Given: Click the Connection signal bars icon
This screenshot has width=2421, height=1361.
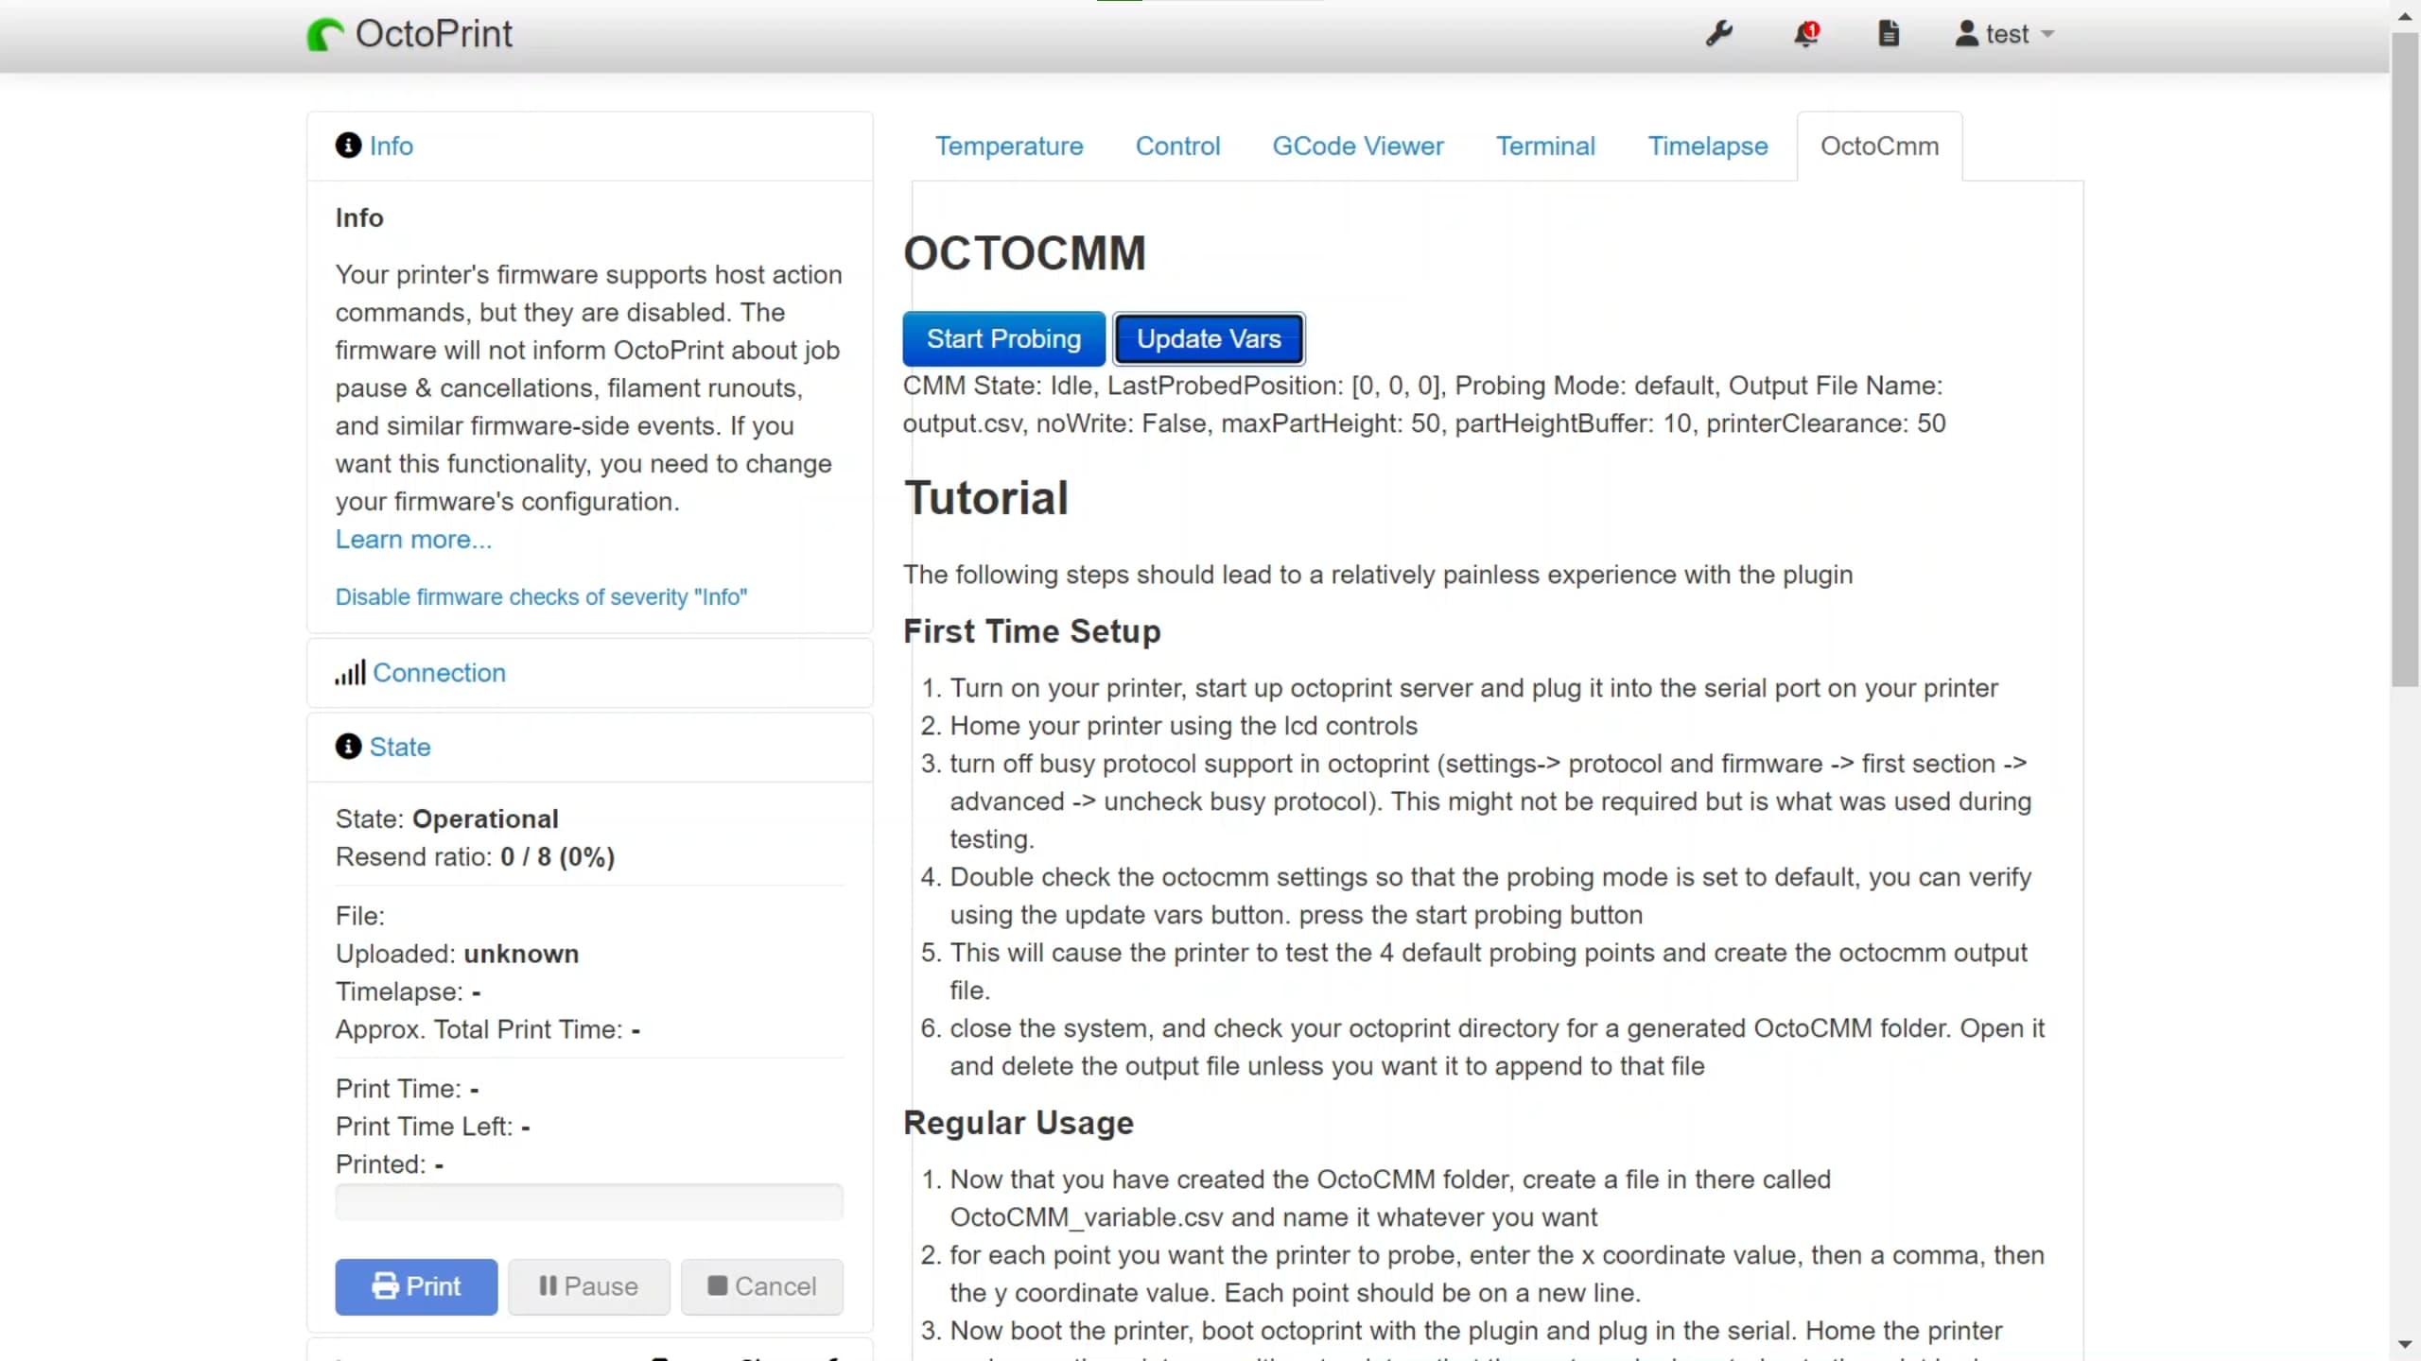Looking at the screenshot, I should (349, 671).
